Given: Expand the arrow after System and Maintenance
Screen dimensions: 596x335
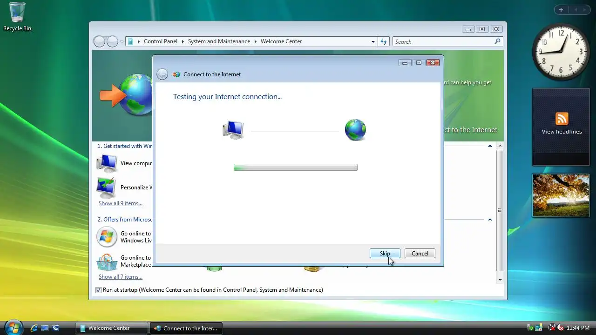Looking at the screenshot, I should (255, 41).
